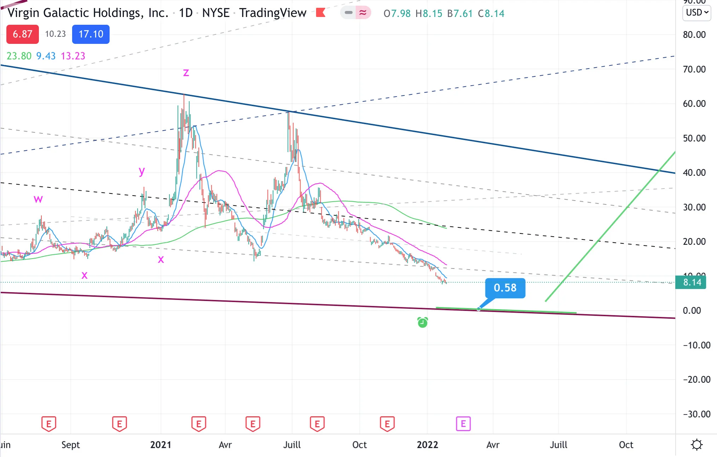Screen dimensions: 717x457
Task: Click the Juill 2021 time axis label
Action: click(292, 445)
